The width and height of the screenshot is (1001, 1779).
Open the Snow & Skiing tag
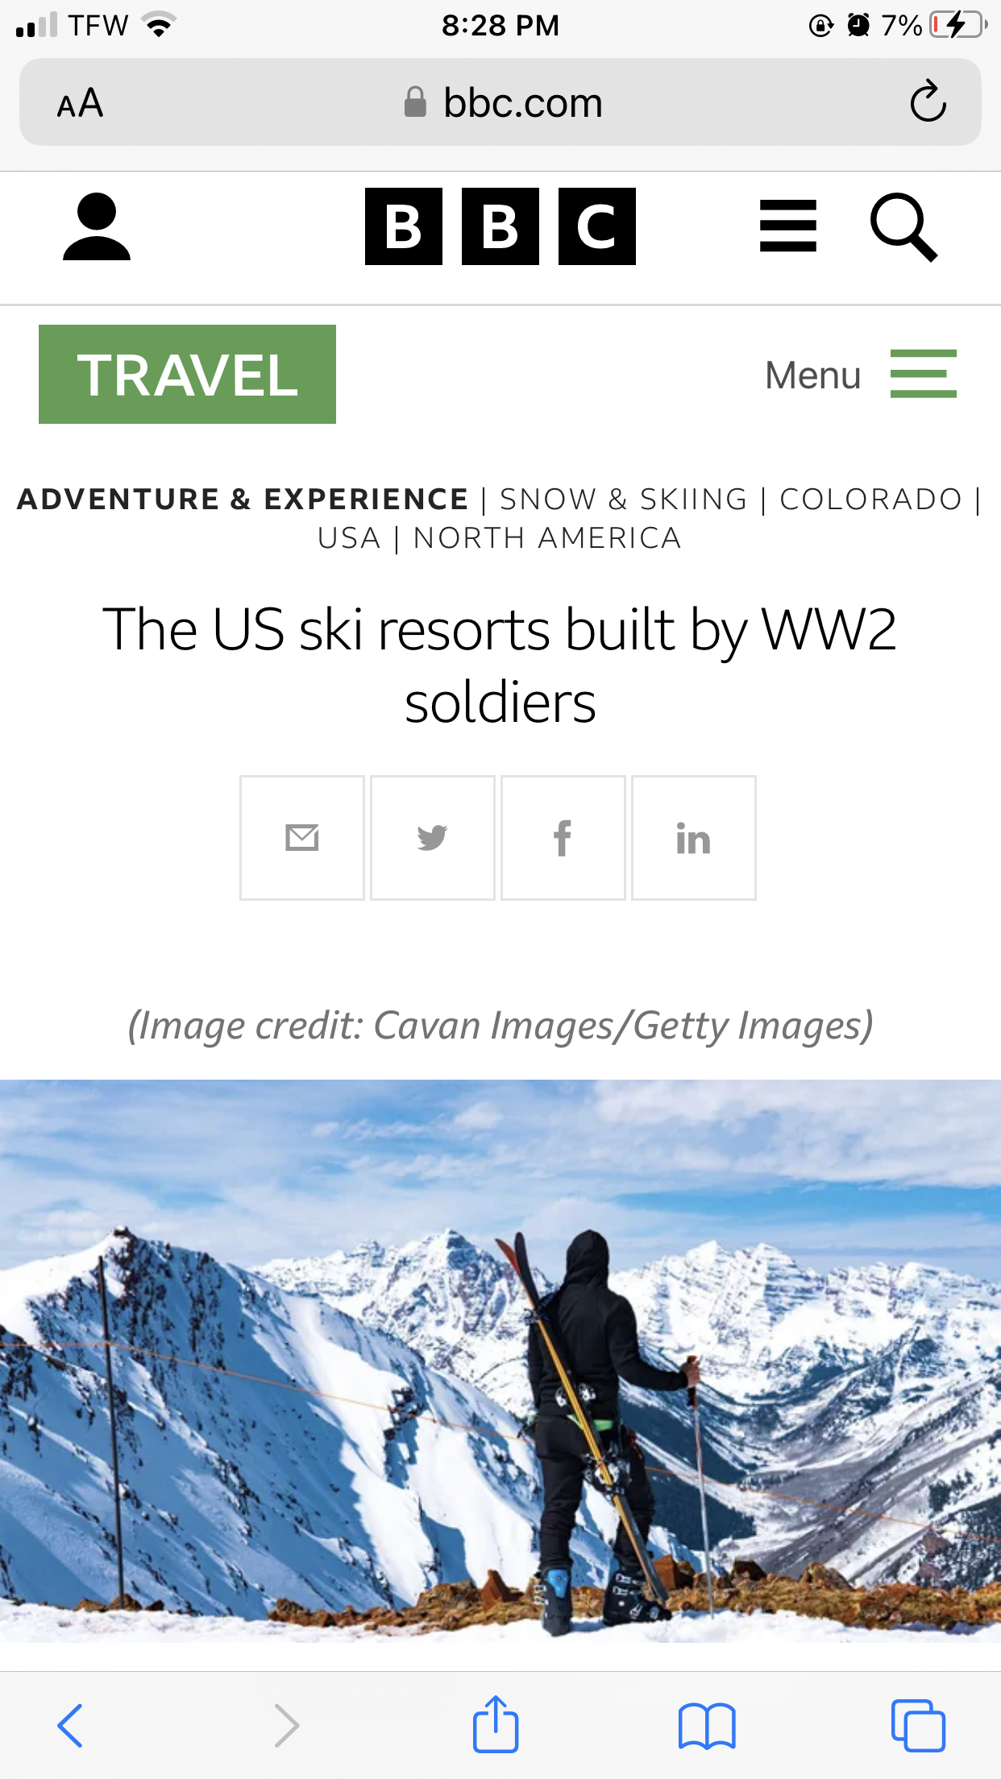[624, 500]
